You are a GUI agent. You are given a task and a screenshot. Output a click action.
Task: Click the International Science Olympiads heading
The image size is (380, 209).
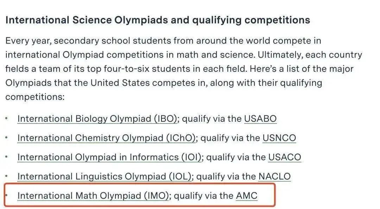[158, 20]
